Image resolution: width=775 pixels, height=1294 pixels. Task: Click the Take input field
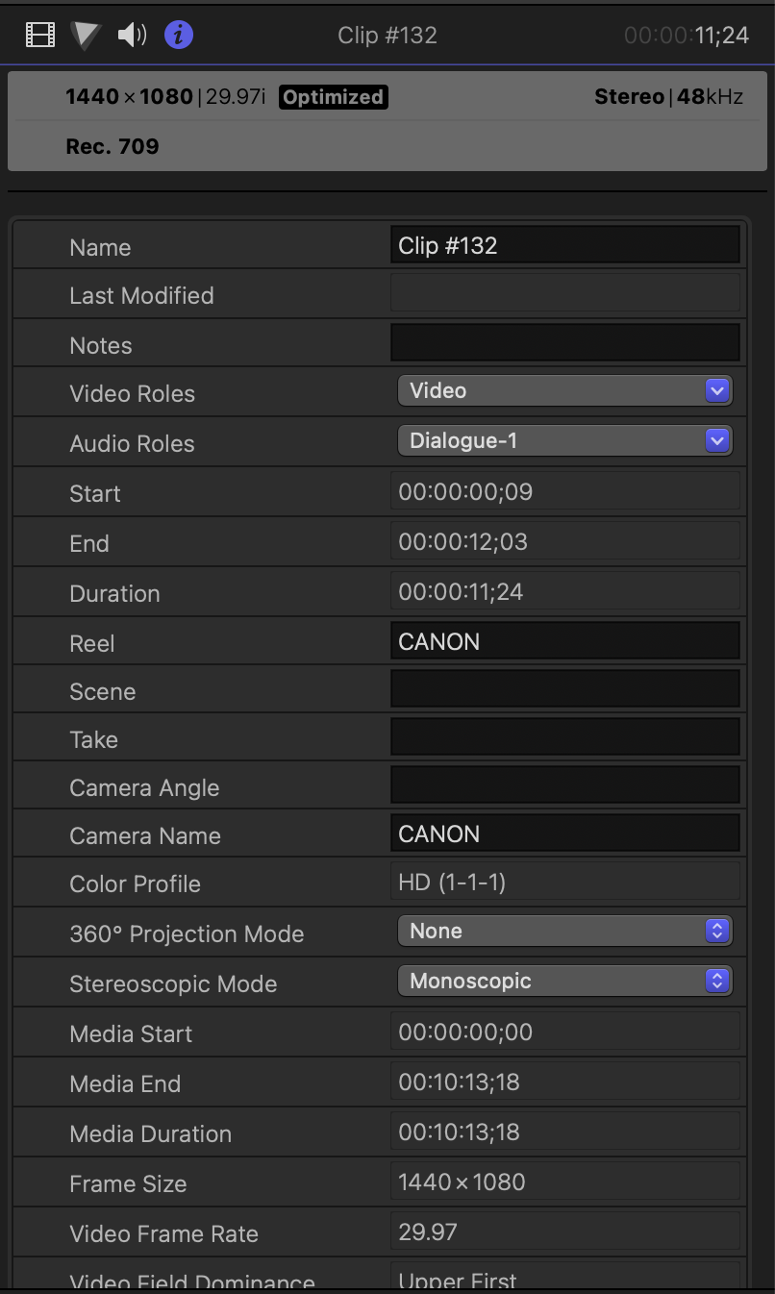tap(564, 737)
